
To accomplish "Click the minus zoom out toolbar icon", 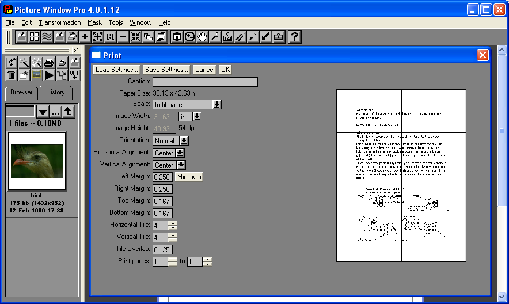I will 123,37.
